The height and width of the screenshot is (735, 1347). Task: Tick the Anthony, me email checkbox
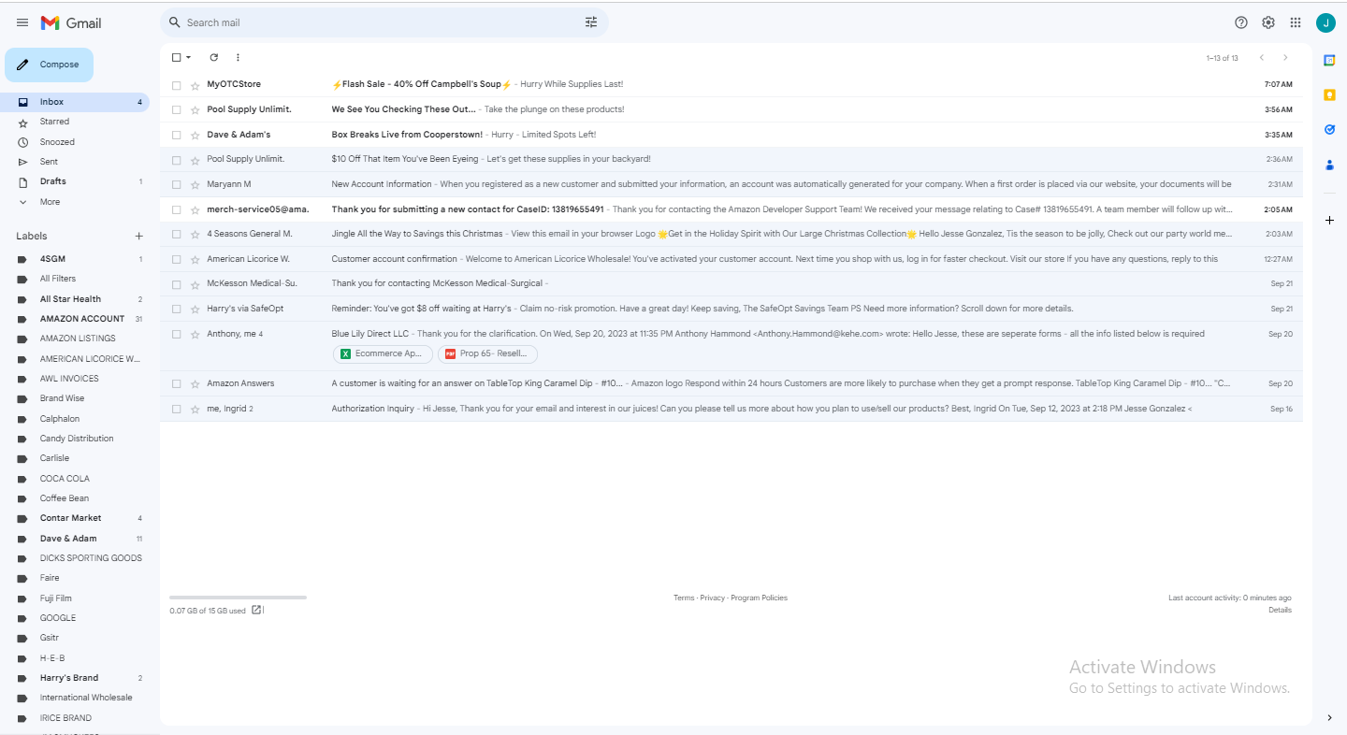[176, 334]
